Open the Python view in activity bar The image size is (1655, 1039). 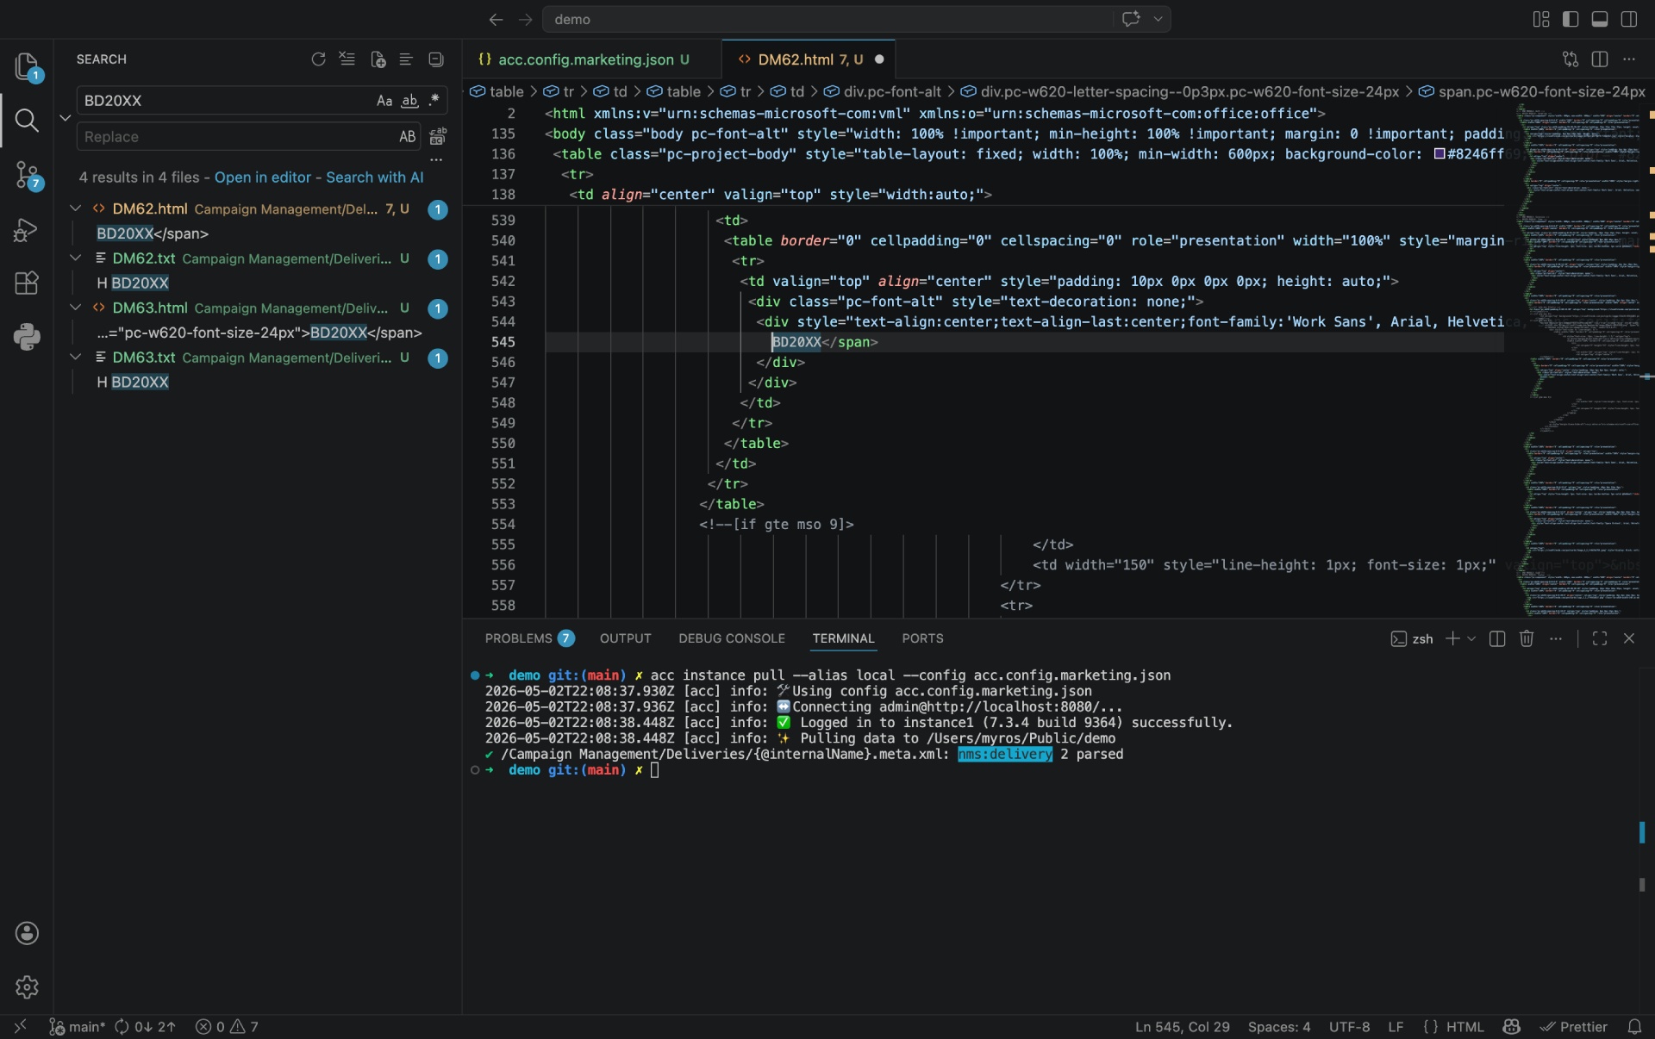[27, 336]
